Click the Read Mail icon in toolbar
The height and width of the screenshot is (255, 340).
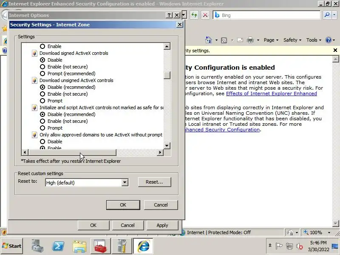tap(240, 40)
